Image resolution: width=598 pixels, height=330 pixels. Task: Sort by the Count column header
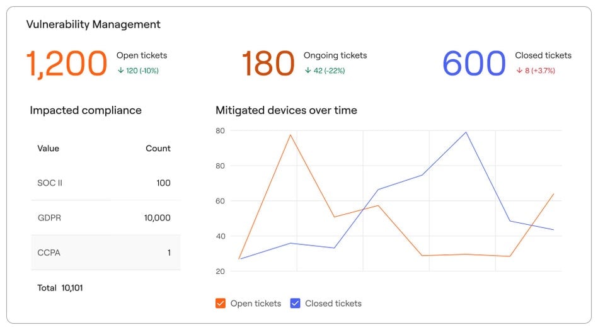point(158,149)
